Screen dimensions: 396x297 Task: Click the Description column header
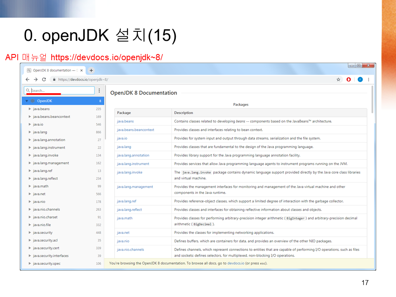[x=269, y=113]
